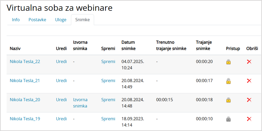Click the Obriši column header
Viewport: 262px width, 131px height.
pyautogui.click(x=252, y=49)
